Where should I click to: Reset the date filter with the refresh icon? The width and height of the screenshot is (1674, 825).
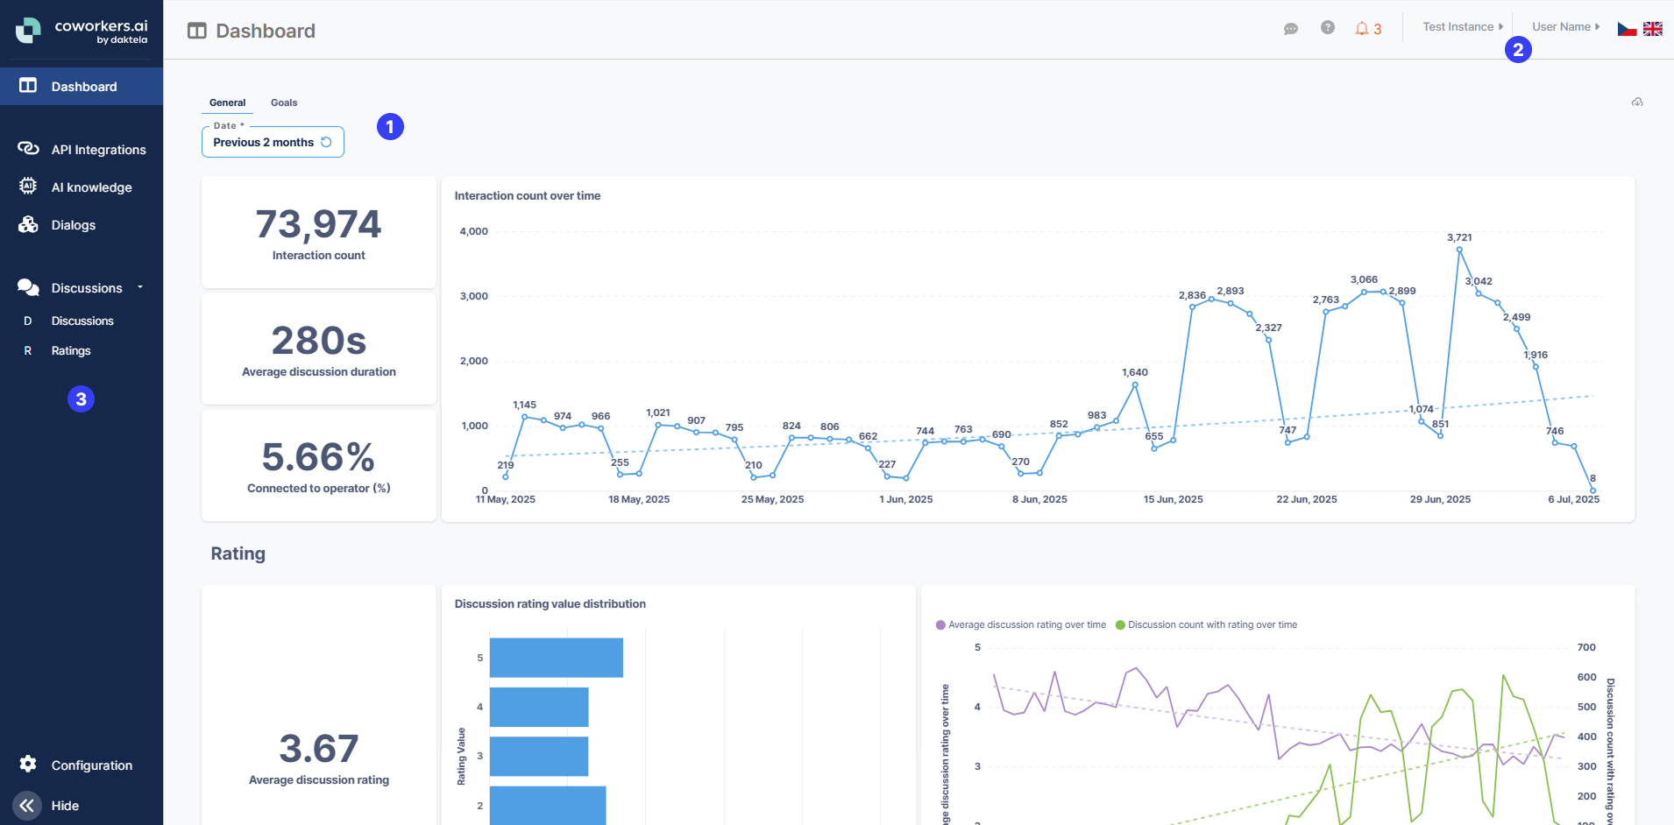pyautogui.click(x=328, y=142)
